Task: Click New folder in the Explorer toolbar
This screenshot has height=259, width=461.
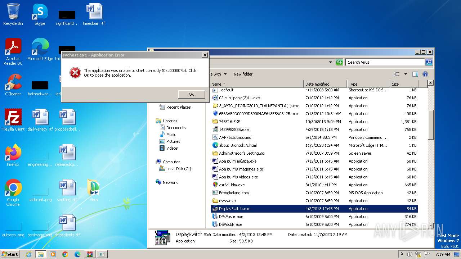Action: click(243, 74)
